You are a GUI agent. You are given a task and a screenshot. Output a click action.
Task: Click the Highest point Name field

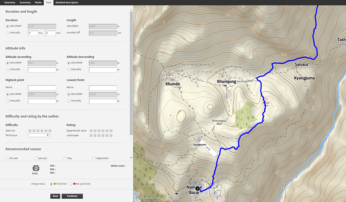(42, 88)
